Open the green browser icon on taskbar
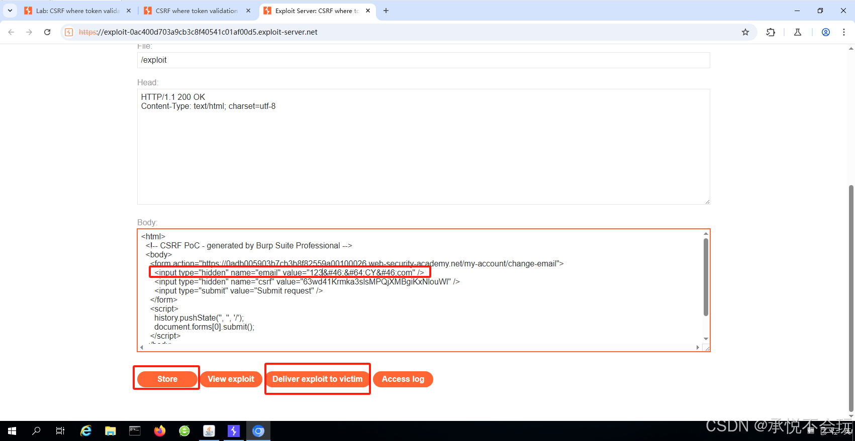 (x=184, y=431)
